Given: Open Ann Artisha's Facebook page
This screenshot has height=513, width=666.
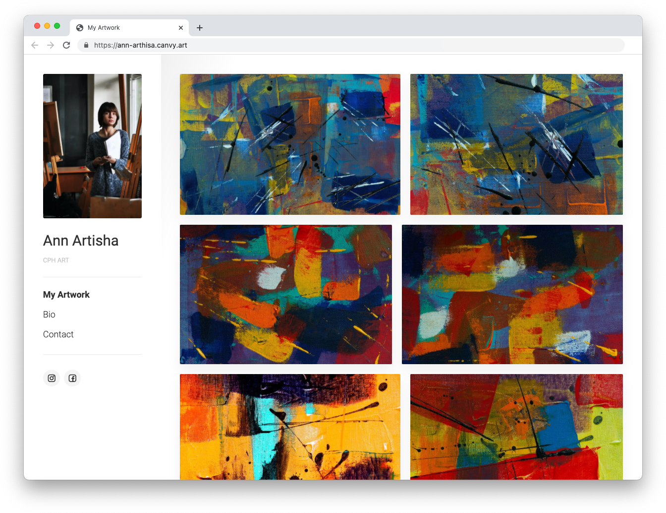Looking at the screenshot, I should tap(72, 378).
